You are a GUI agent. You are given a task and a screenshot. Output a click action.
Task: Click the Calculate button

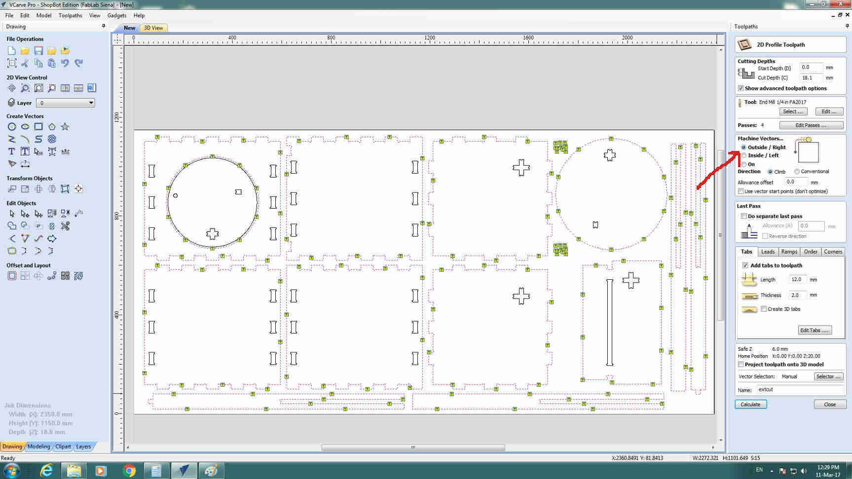coord(750,405)
